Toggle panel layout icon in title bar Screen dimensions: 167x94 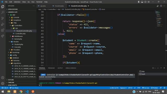142,2
